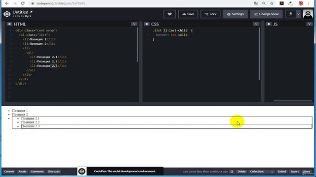Open JS editor settings gear

point(269,24)
